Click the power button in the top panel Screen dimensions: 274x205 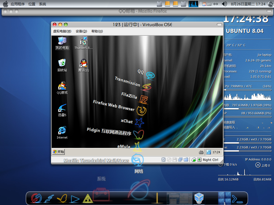(271, 4)
